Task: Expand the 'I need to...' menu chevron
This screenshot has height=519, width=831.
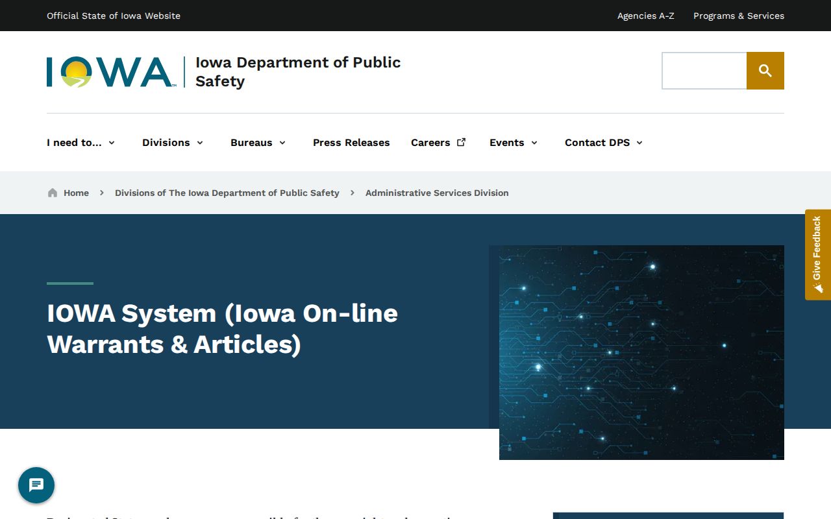Action: pyautogui.click(x=112, y=143)
